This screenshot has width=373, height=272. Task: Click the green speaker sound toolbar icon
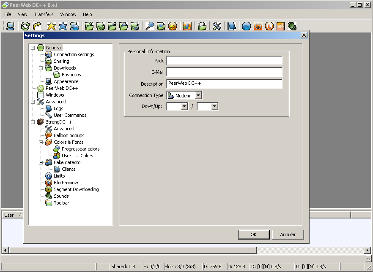point(292,26)
